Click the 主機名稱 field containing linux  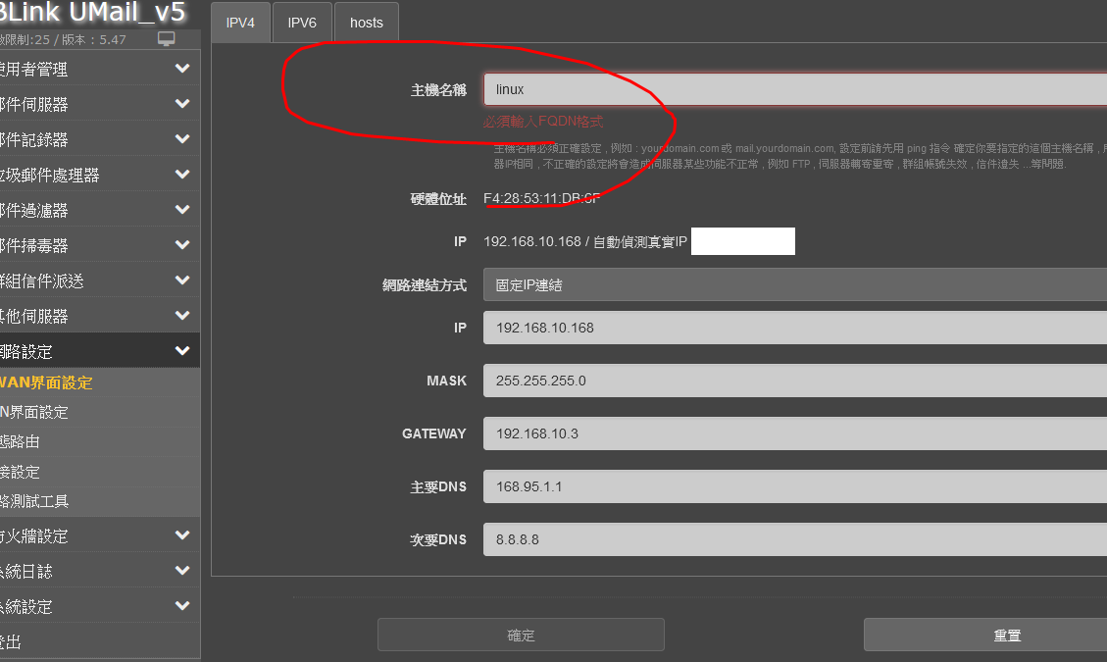[x=794, y=89]
